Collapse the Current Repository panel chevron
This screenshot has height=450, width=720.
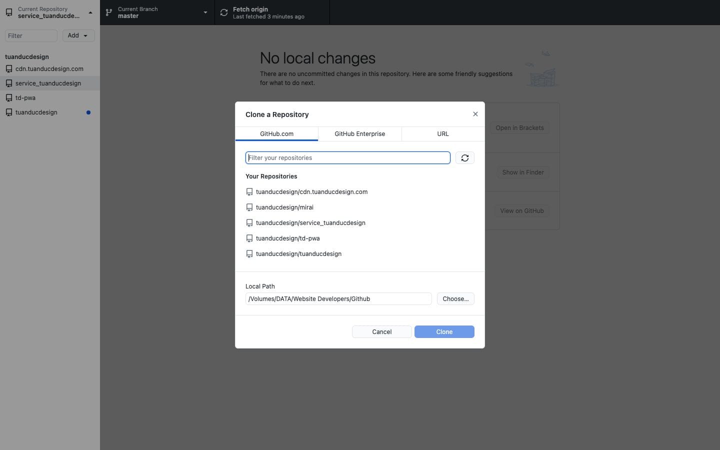tap(90, 12)
